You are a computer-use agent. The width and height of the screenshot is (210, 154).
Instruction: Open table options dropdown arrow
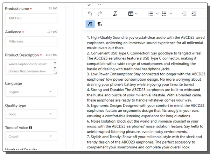tap(136, 14)
